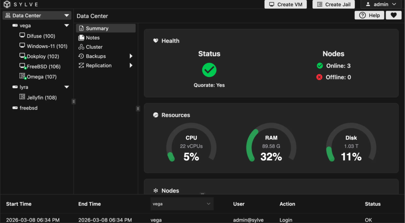Click the admin@sylve user cell

point(248,220)
